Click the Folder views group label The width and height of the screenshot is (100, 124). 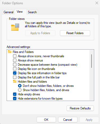pos(17,19)
